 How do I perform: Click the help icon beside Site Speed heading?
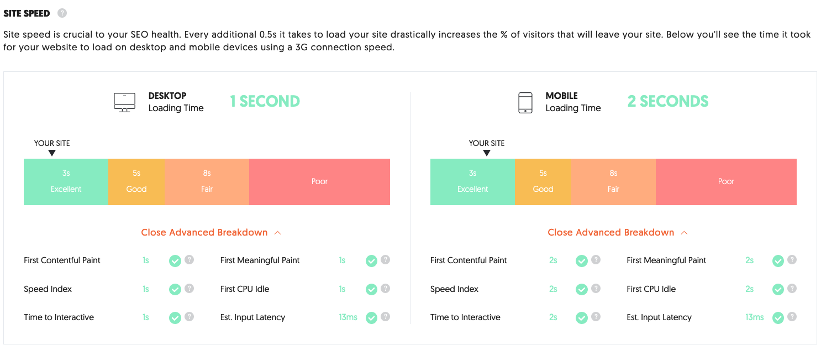(62, 13)
